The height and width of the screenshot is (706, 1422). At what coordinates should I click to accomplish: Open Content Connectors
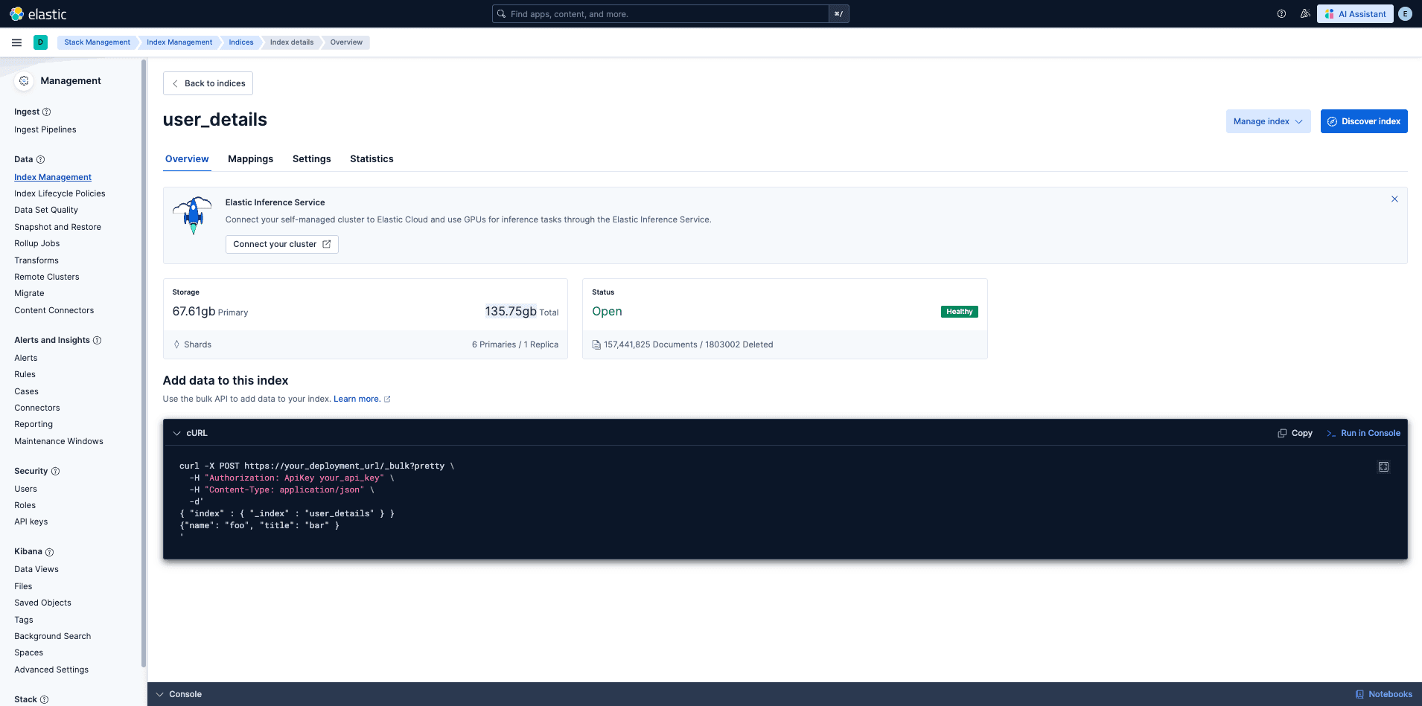pos(54,311)
